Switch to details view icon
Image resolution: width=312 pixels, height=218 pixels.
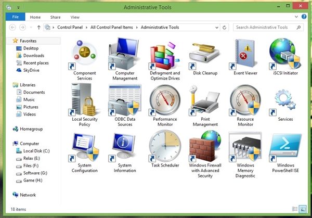tap(295, 209)
